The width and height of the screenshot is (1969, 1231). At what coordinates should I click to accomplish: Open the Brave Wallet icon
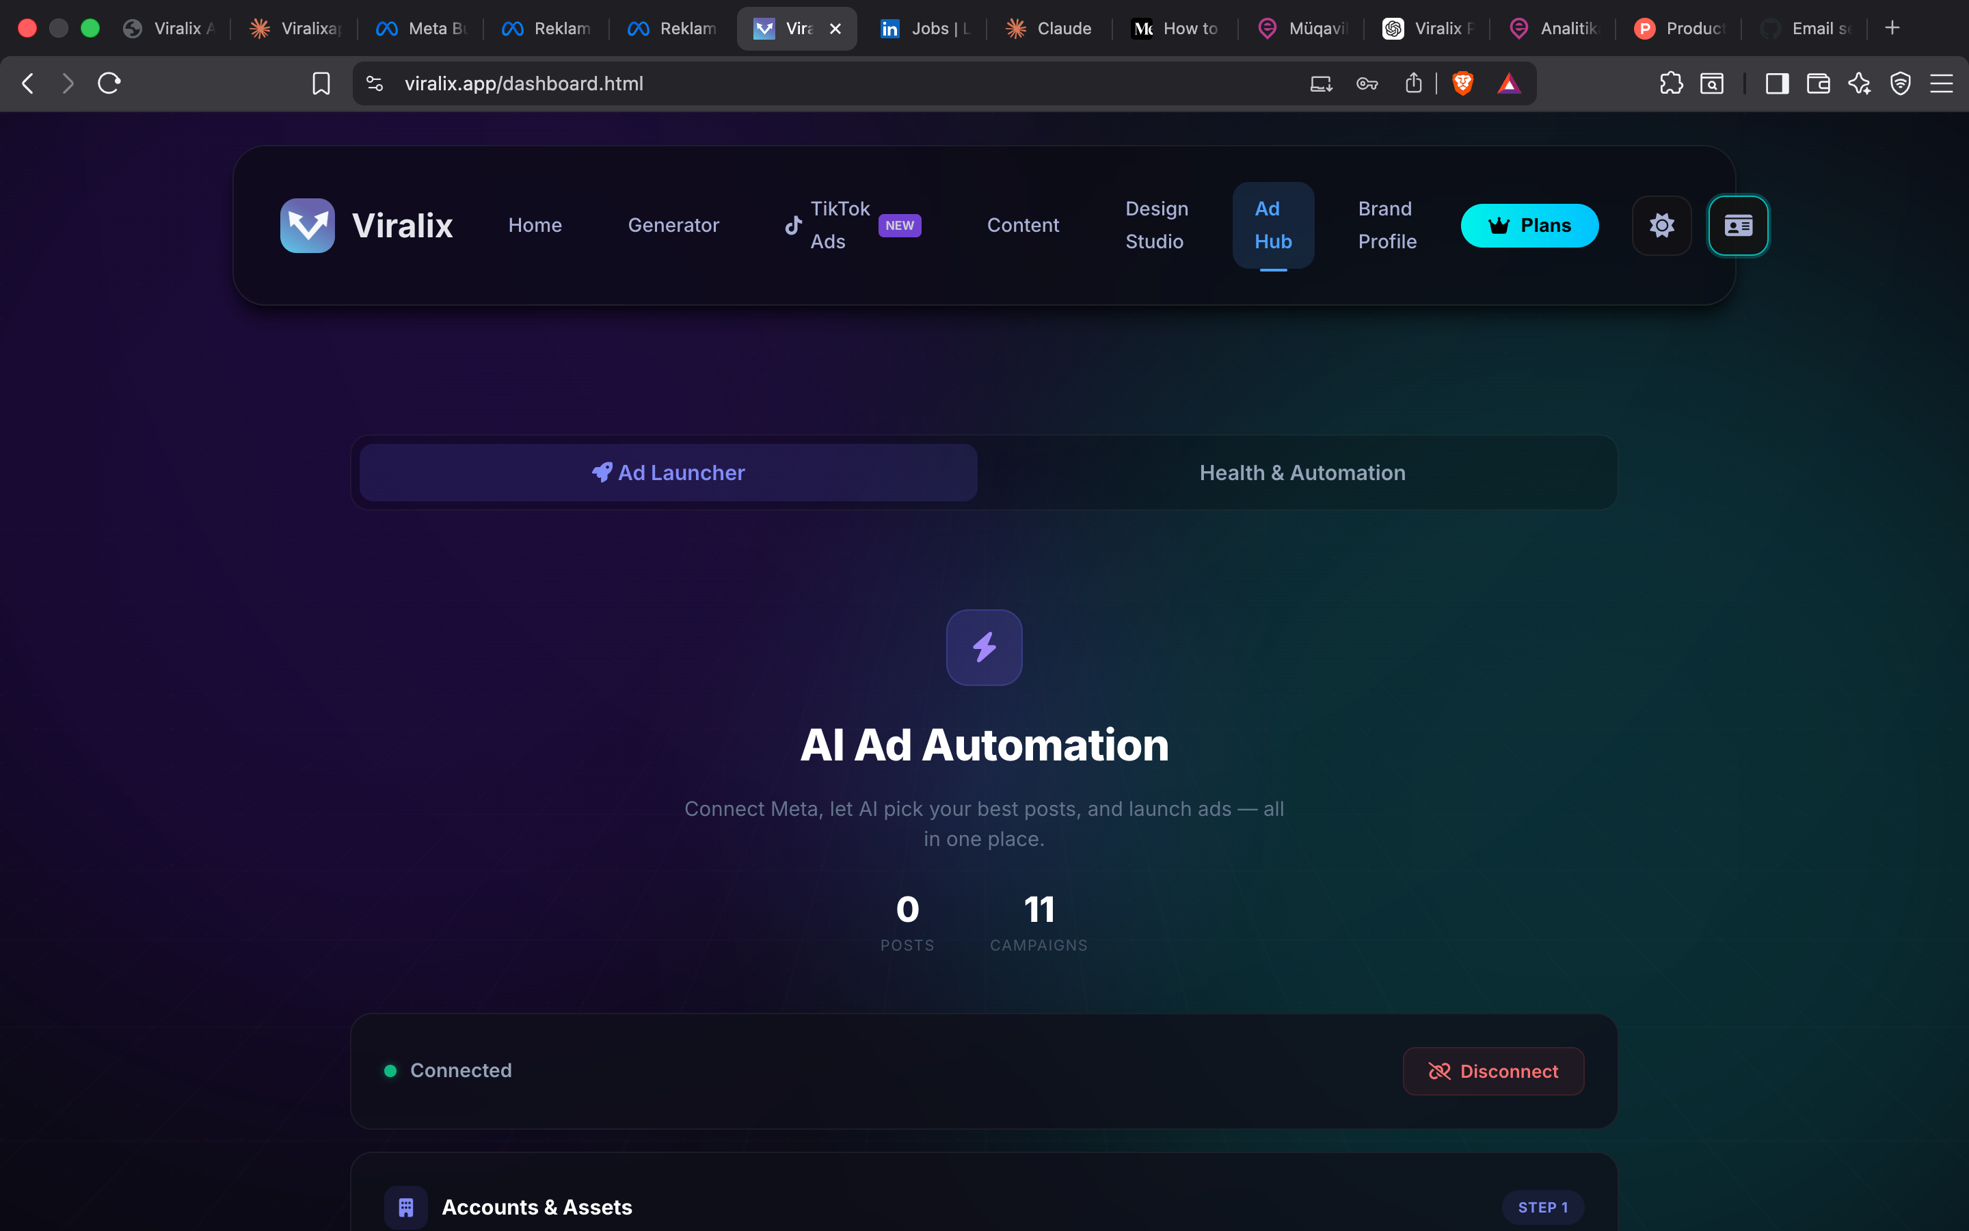(1819, 83)
